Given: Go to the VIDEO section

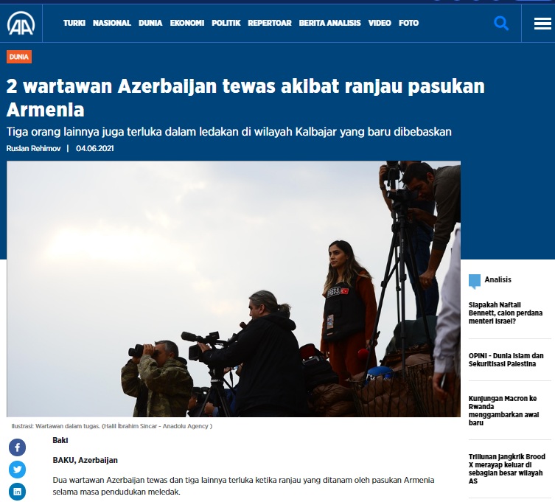Looking at the screenshot, I should 380,23.
